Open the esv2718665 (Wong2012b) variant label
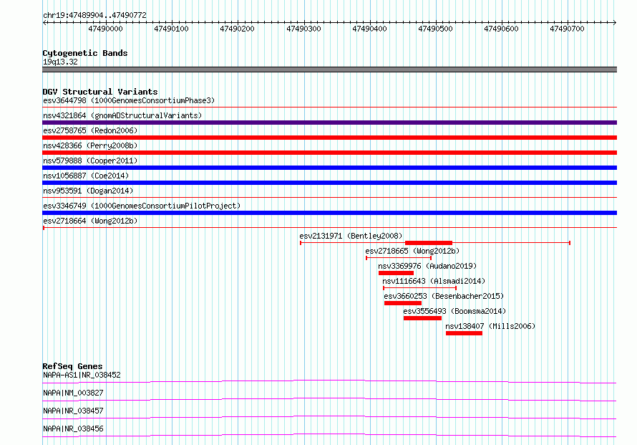 (412, 251)
